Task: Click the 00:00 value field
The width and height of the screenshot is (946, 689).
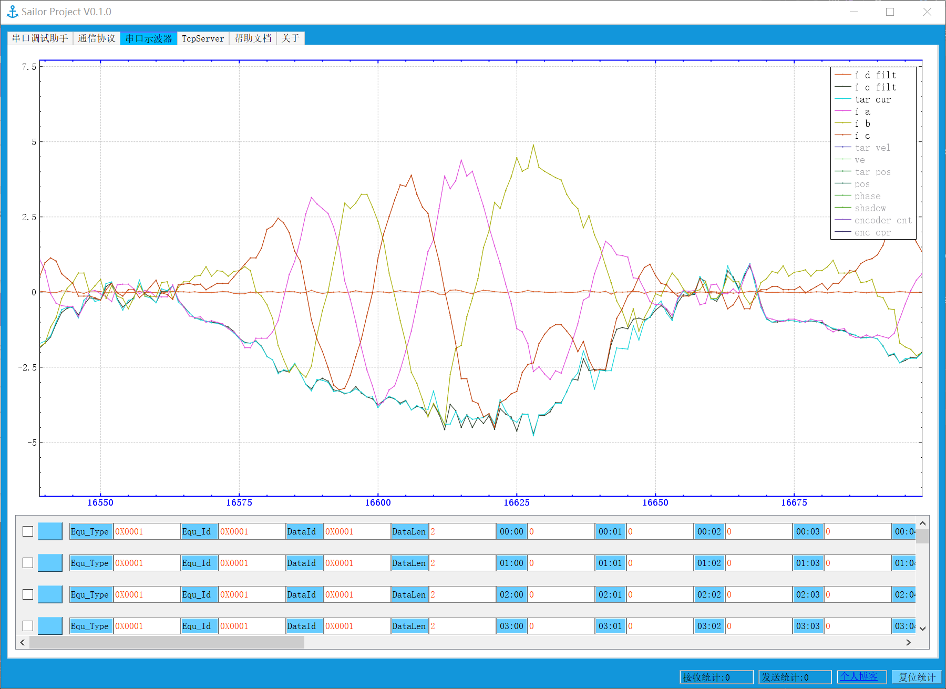Action: (x=561, y=531)
